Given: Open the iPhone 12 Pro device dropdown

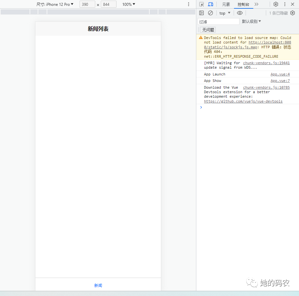Looking at the screenshot, I should 55,4.
